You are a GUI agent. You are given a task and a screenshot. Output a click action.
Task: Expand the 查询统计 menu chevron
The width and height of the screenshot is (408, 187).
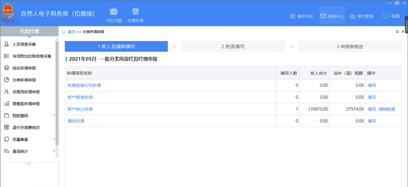tap(54, 151)
